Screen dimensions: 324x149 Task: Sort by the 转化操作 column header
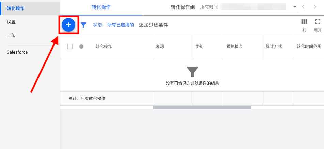coord(104,46)
